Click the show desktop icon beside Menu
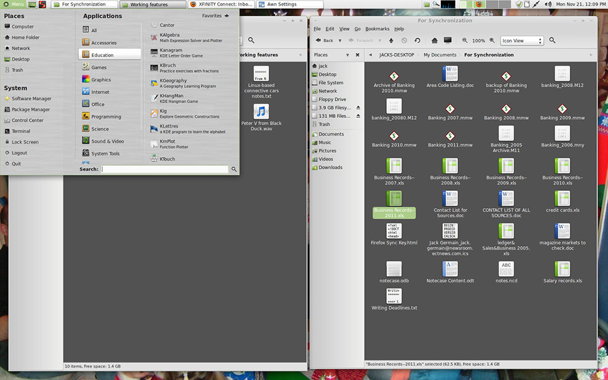The width and height of the screenshot is (608, 380). (33, 5)
